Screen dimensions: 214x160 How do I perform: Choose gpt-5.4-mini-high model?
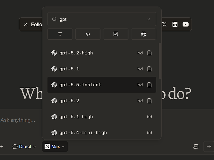(102, 132)
